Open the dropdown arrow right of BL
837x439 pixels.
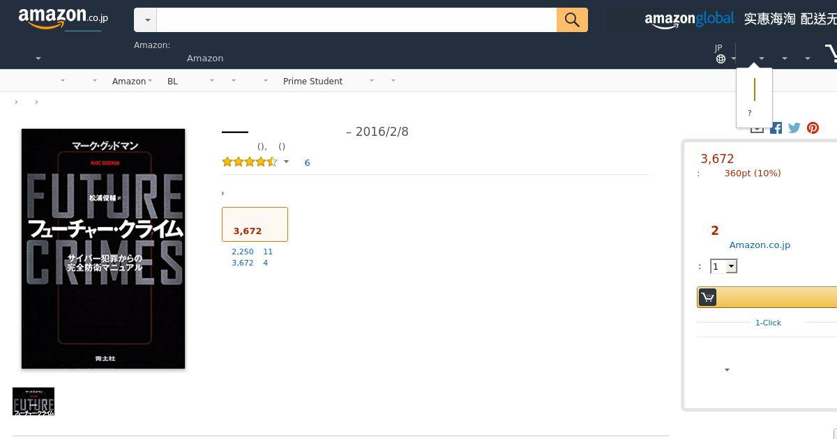pyautogui.click(x=212, y=81)
